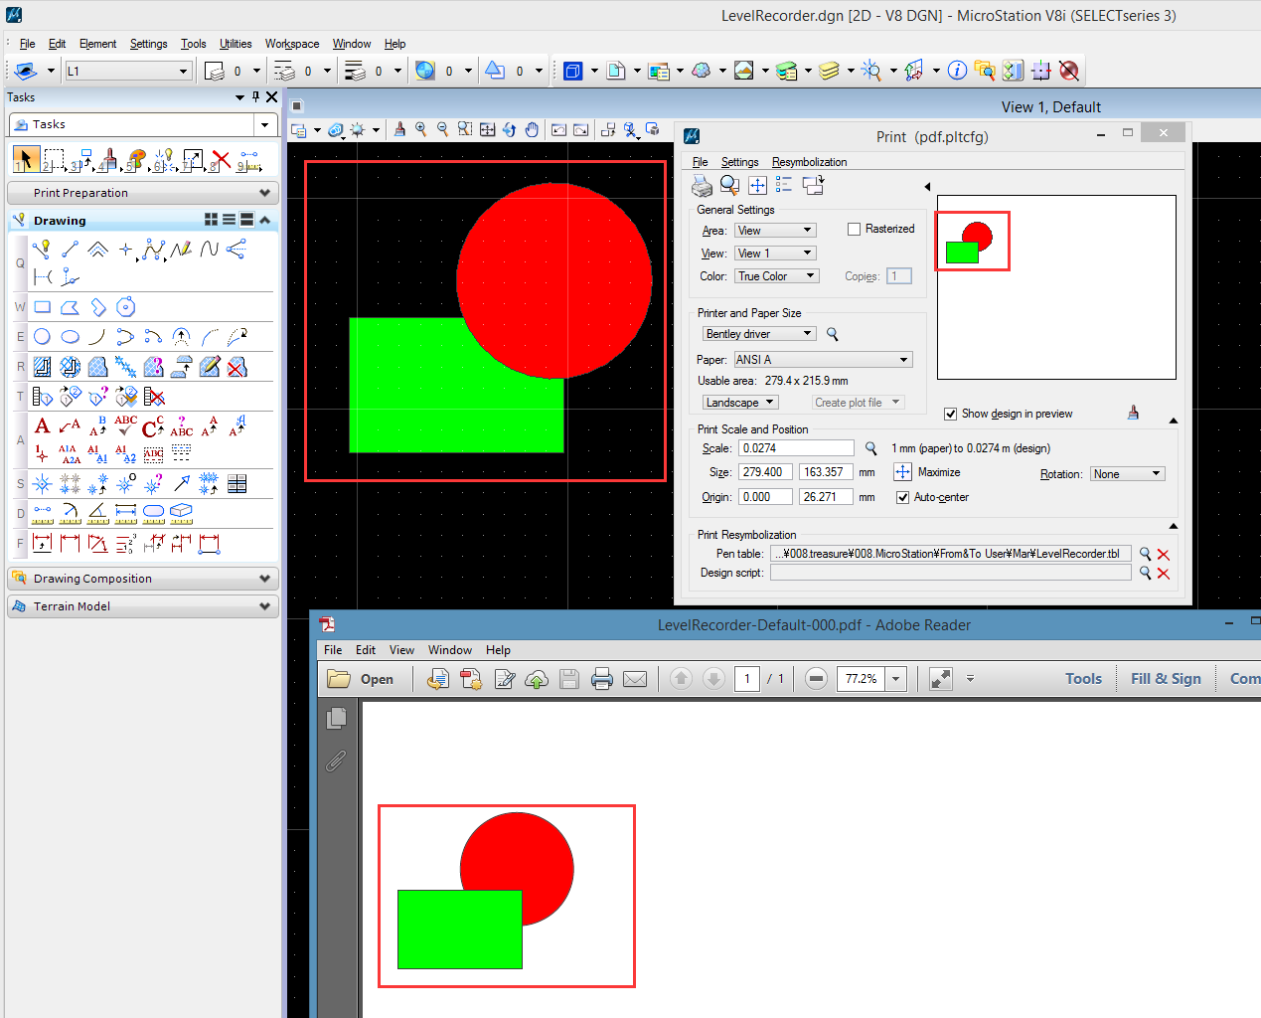Uncheck the Auto-center option
The height and width of the screenshot is (1018, 1261).
(x=902, y=497)
